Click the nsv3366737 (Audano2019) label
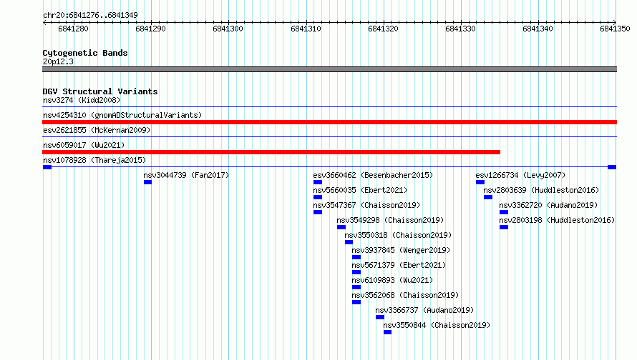The height and width of the screenshot is (360, 637). coord(424,310)
